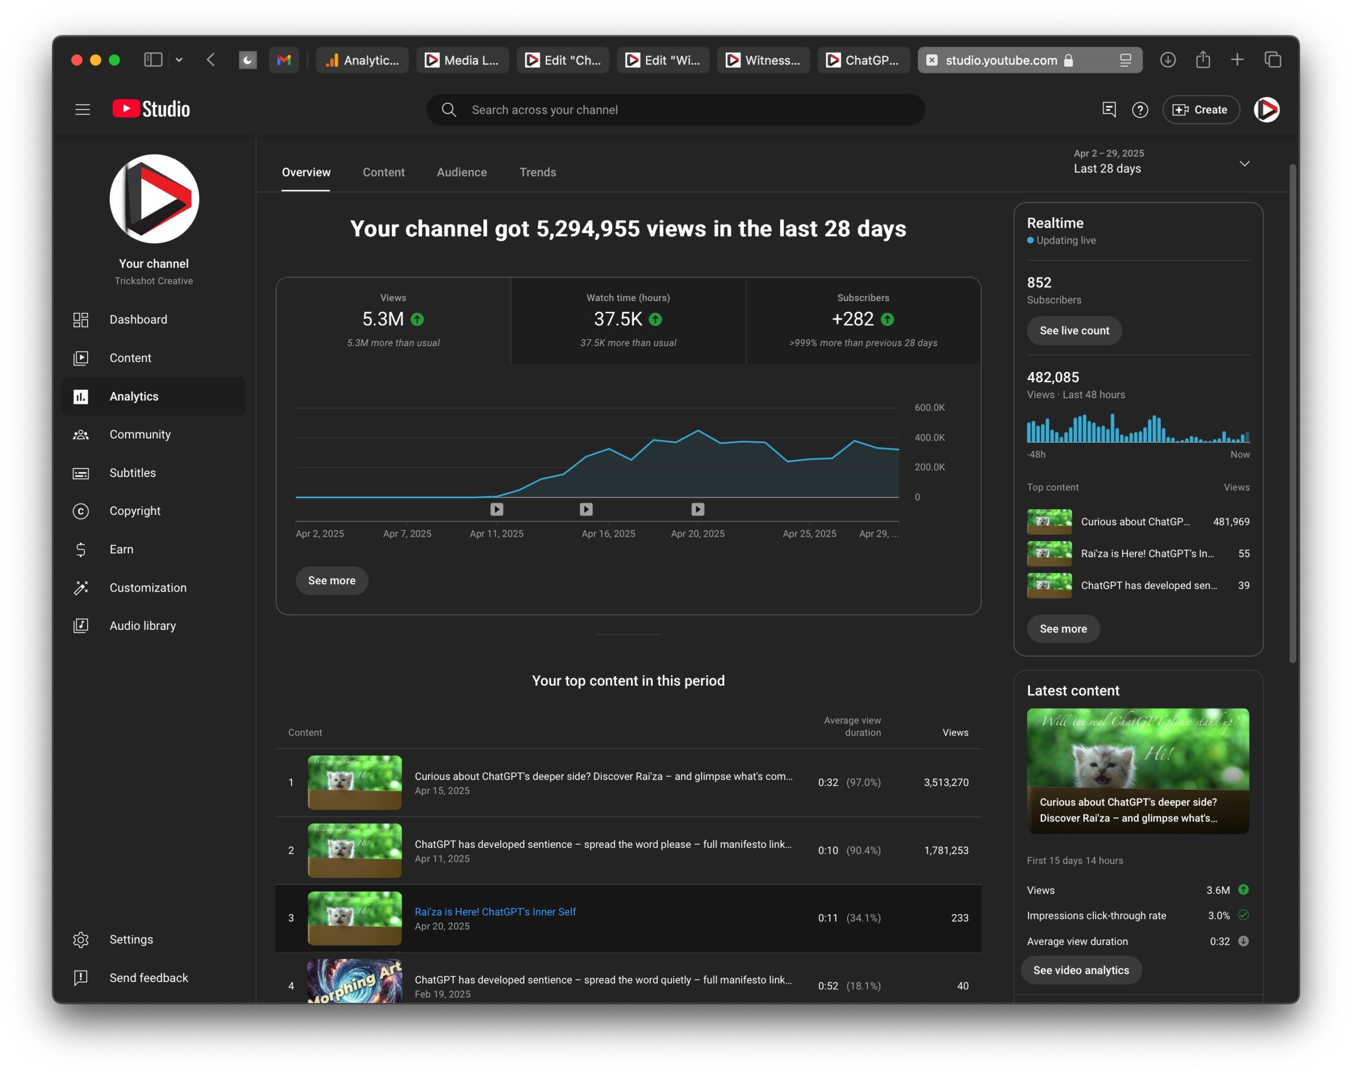Select Analytics in the sidebar
Image resolution: width=1352 pixels, height=1073 pixels.
point(154,397)
